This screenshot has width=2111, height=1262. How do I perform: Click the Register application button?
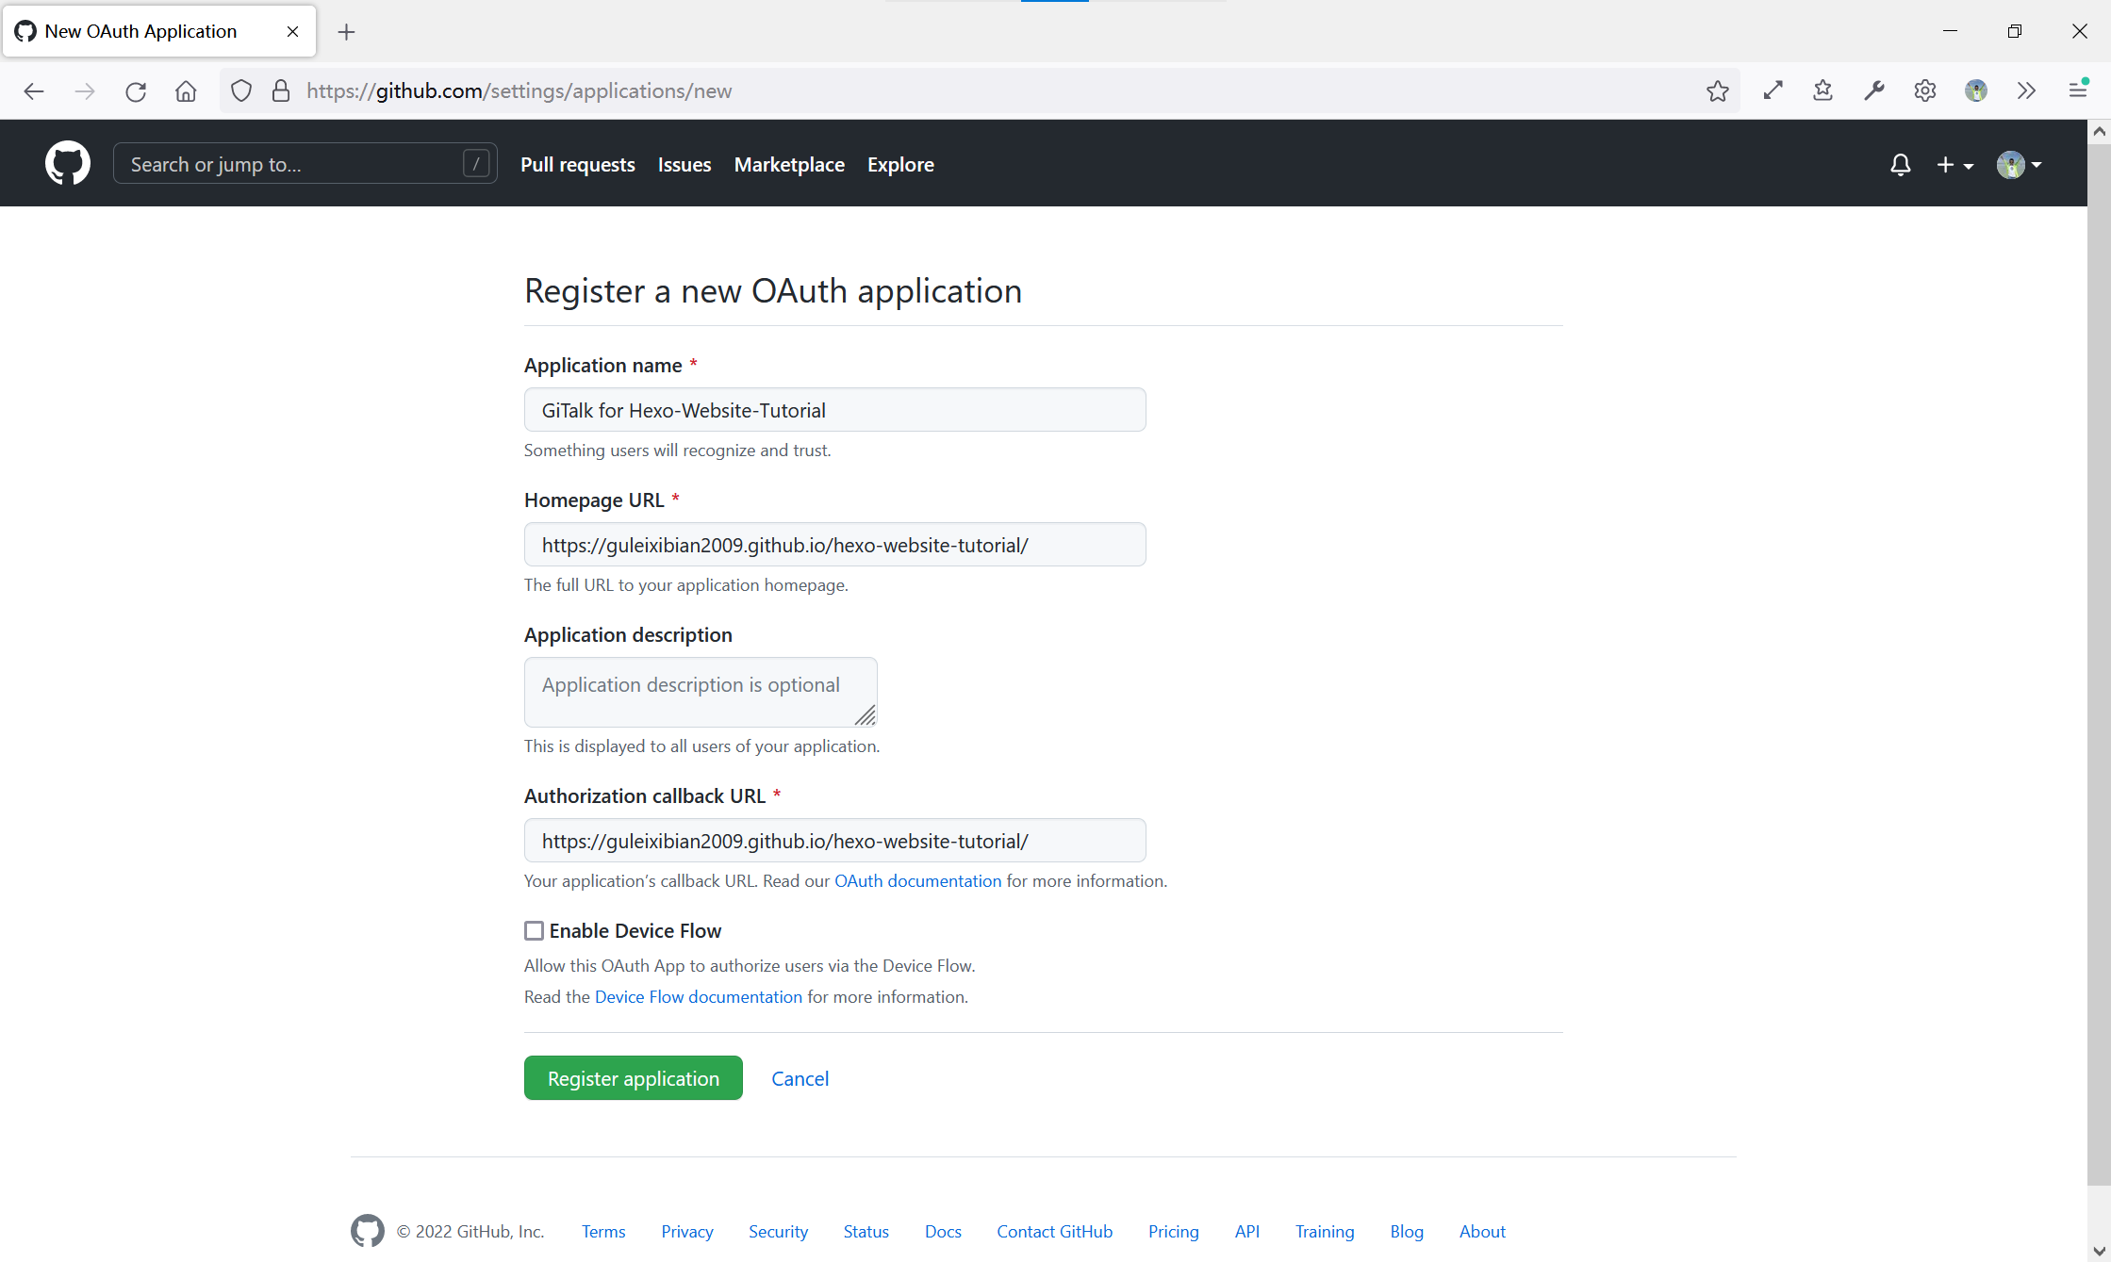click(x=633, y=1078)
